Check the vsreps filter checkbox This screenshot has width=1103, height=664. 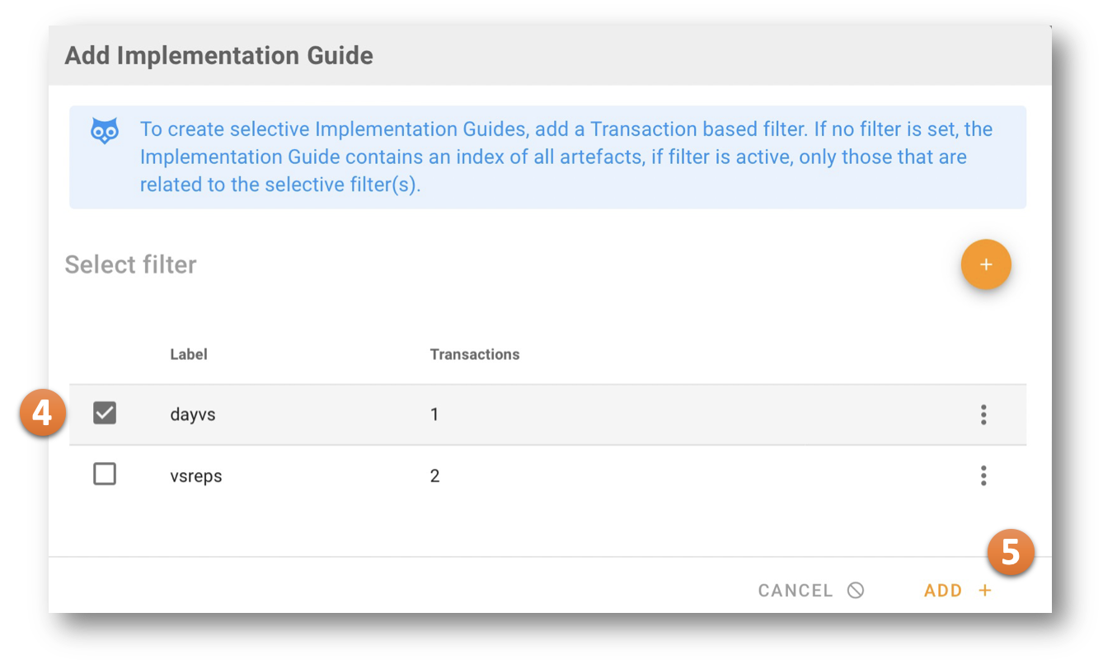tap(105, 475)
